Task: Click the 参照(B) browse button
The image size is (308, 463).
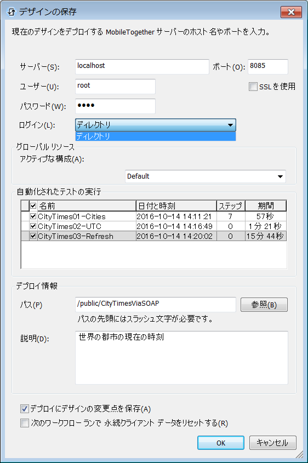Action: click(x=264, y=305)
